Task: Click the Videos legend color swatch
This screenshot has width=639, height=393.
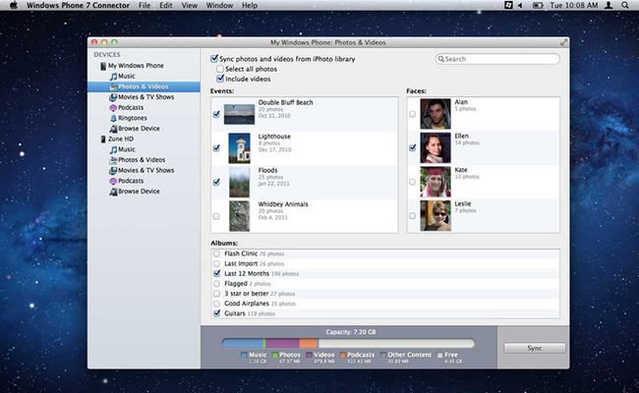Action: [309, 355]
